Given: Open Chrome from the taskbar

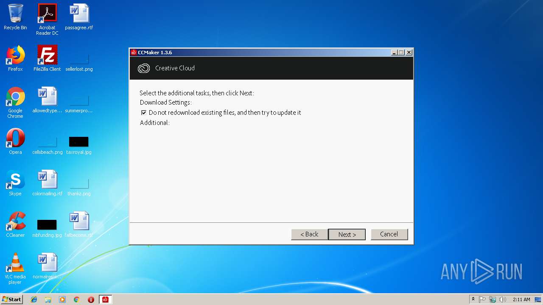Looking at the screenshot, I should point(77,299).
